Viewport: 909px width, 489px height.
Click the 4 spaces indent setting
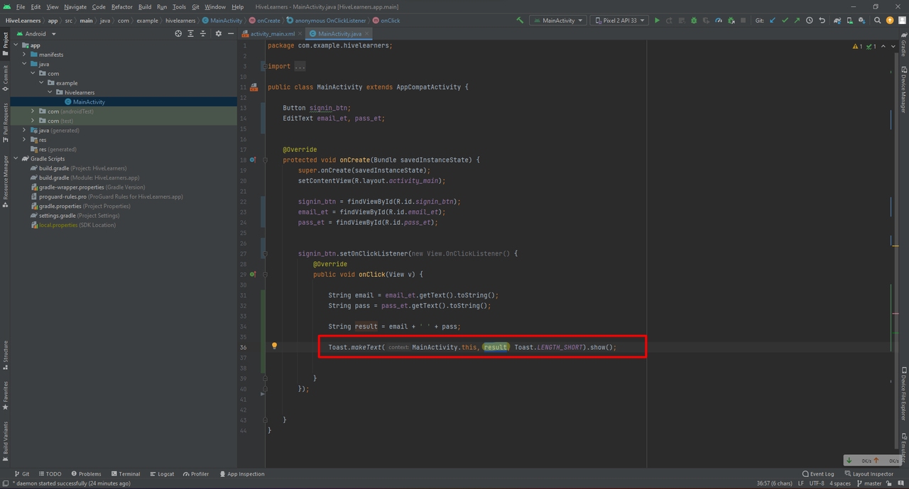pyautogui.click(x=839, y=483)
